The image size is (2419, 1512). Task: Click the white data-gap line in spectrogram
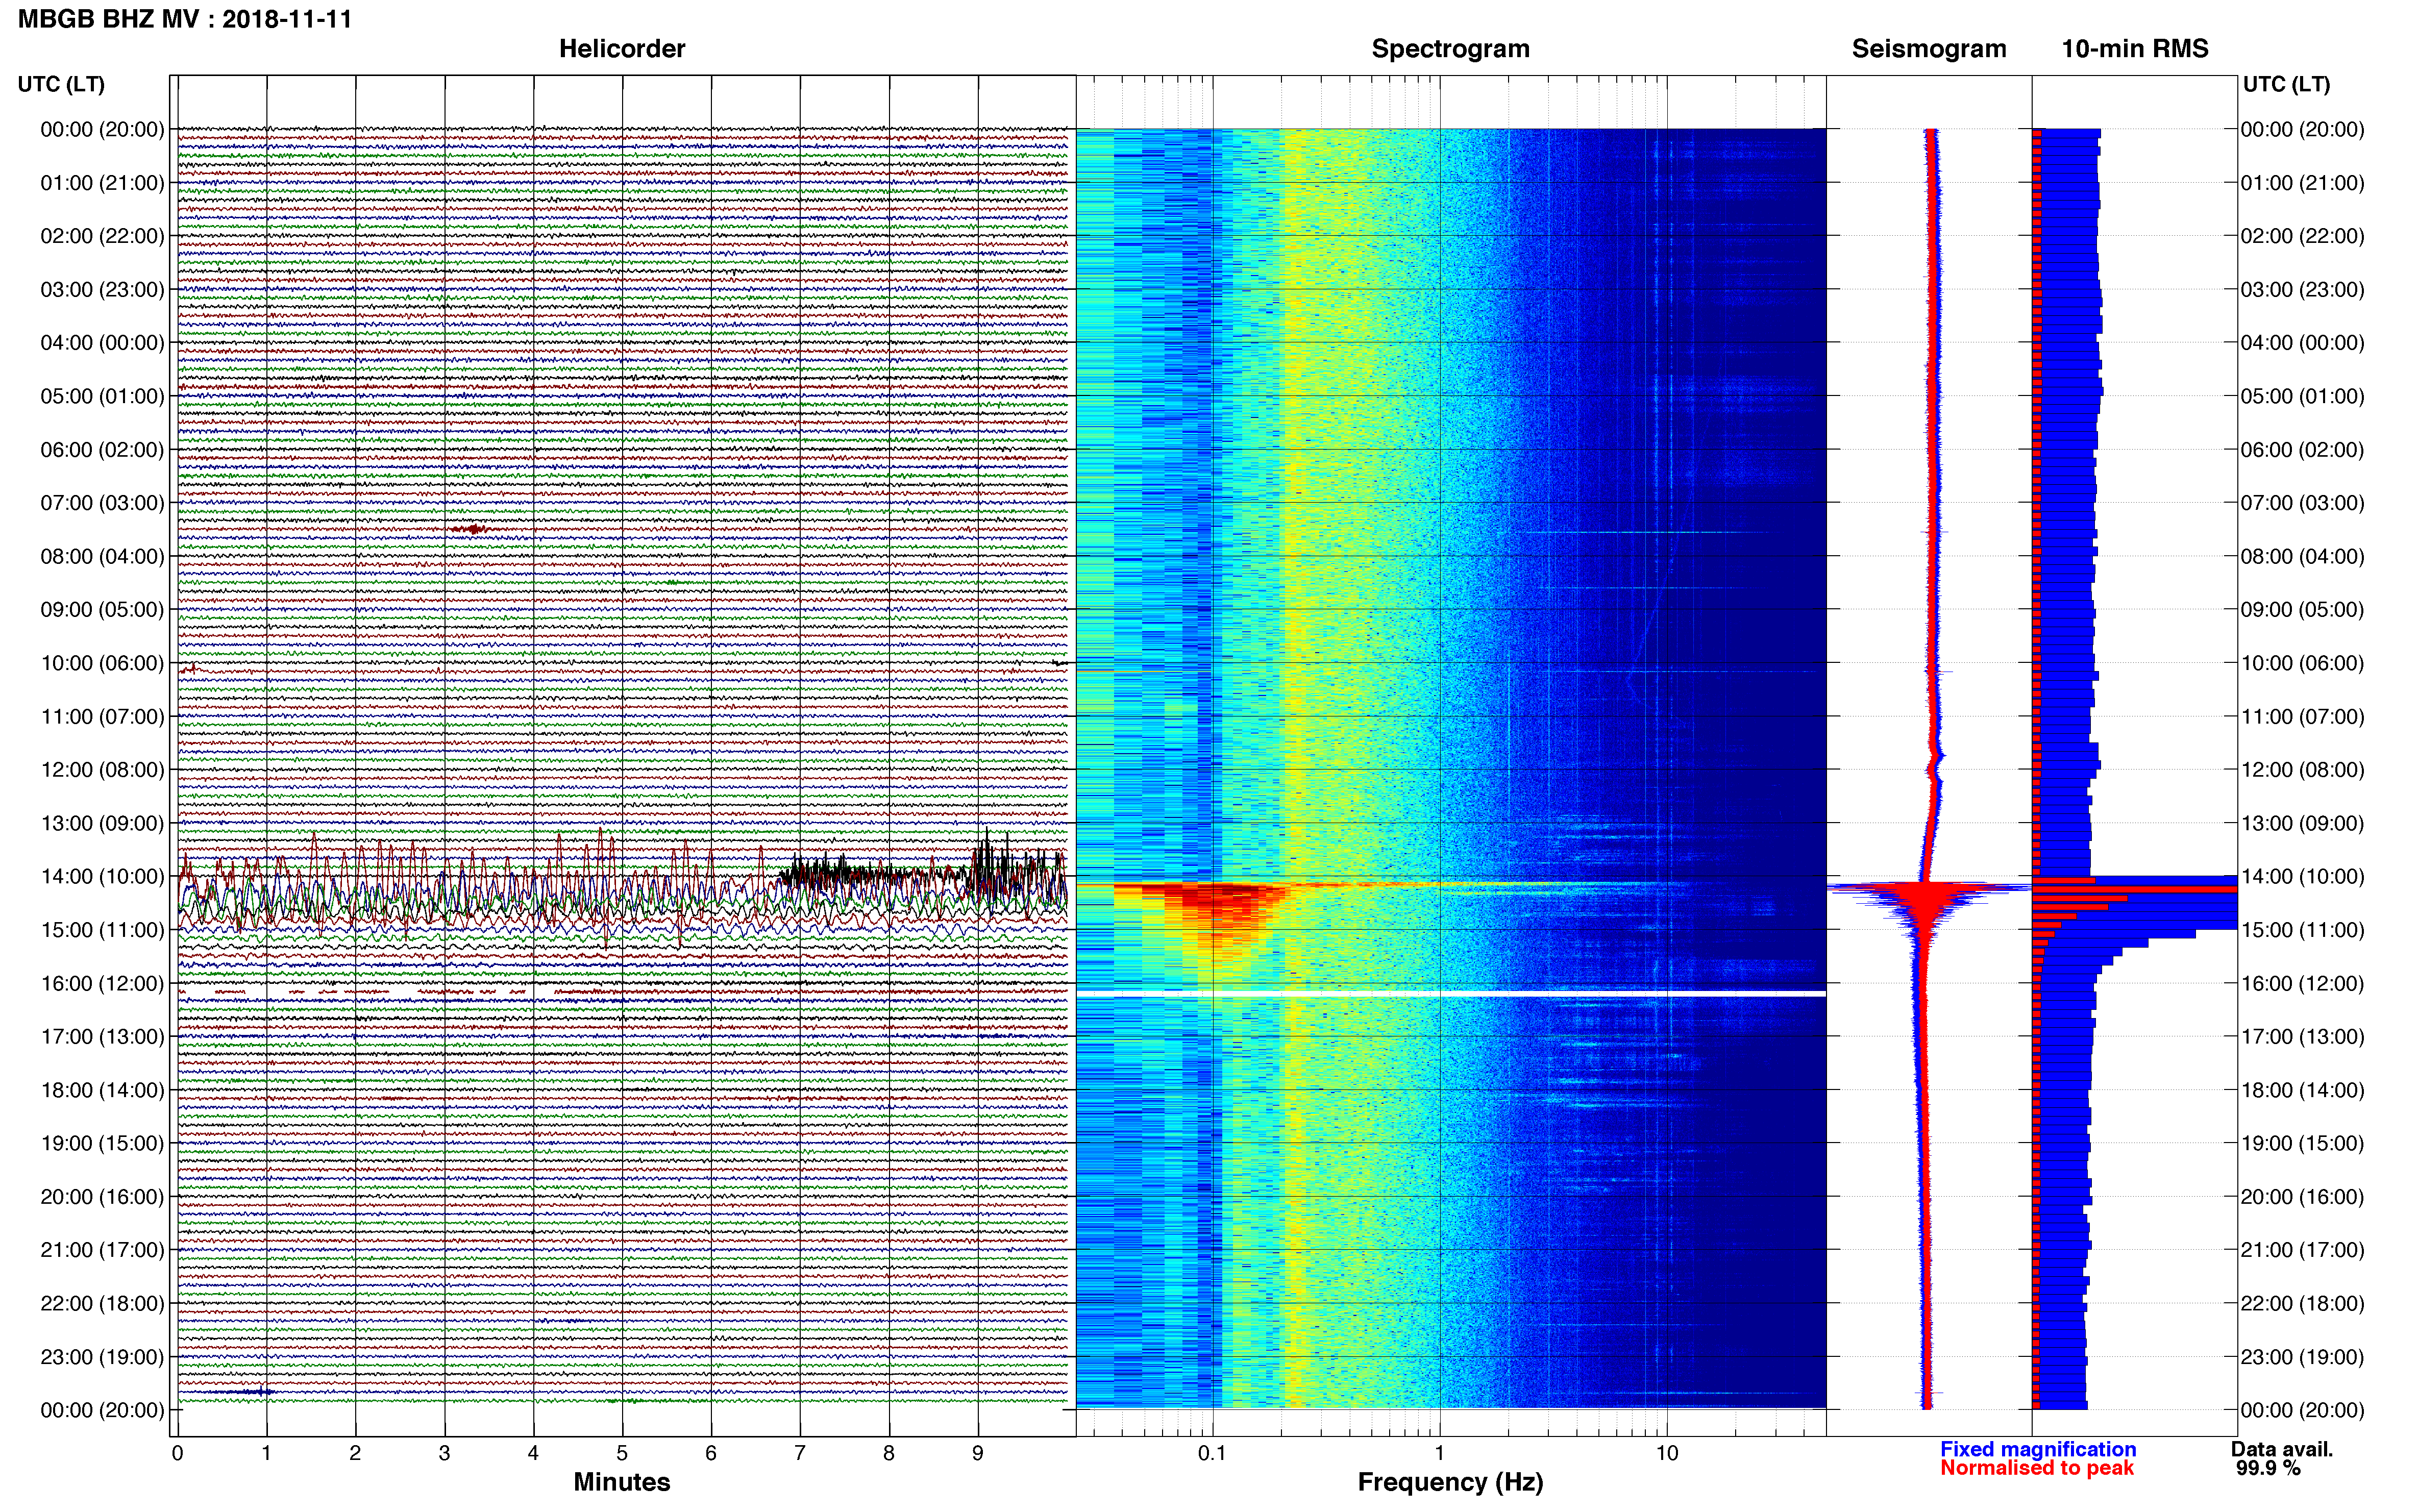pos(1451,994)
